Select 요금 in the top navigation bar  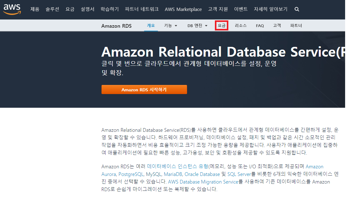(x=70, y=9)
